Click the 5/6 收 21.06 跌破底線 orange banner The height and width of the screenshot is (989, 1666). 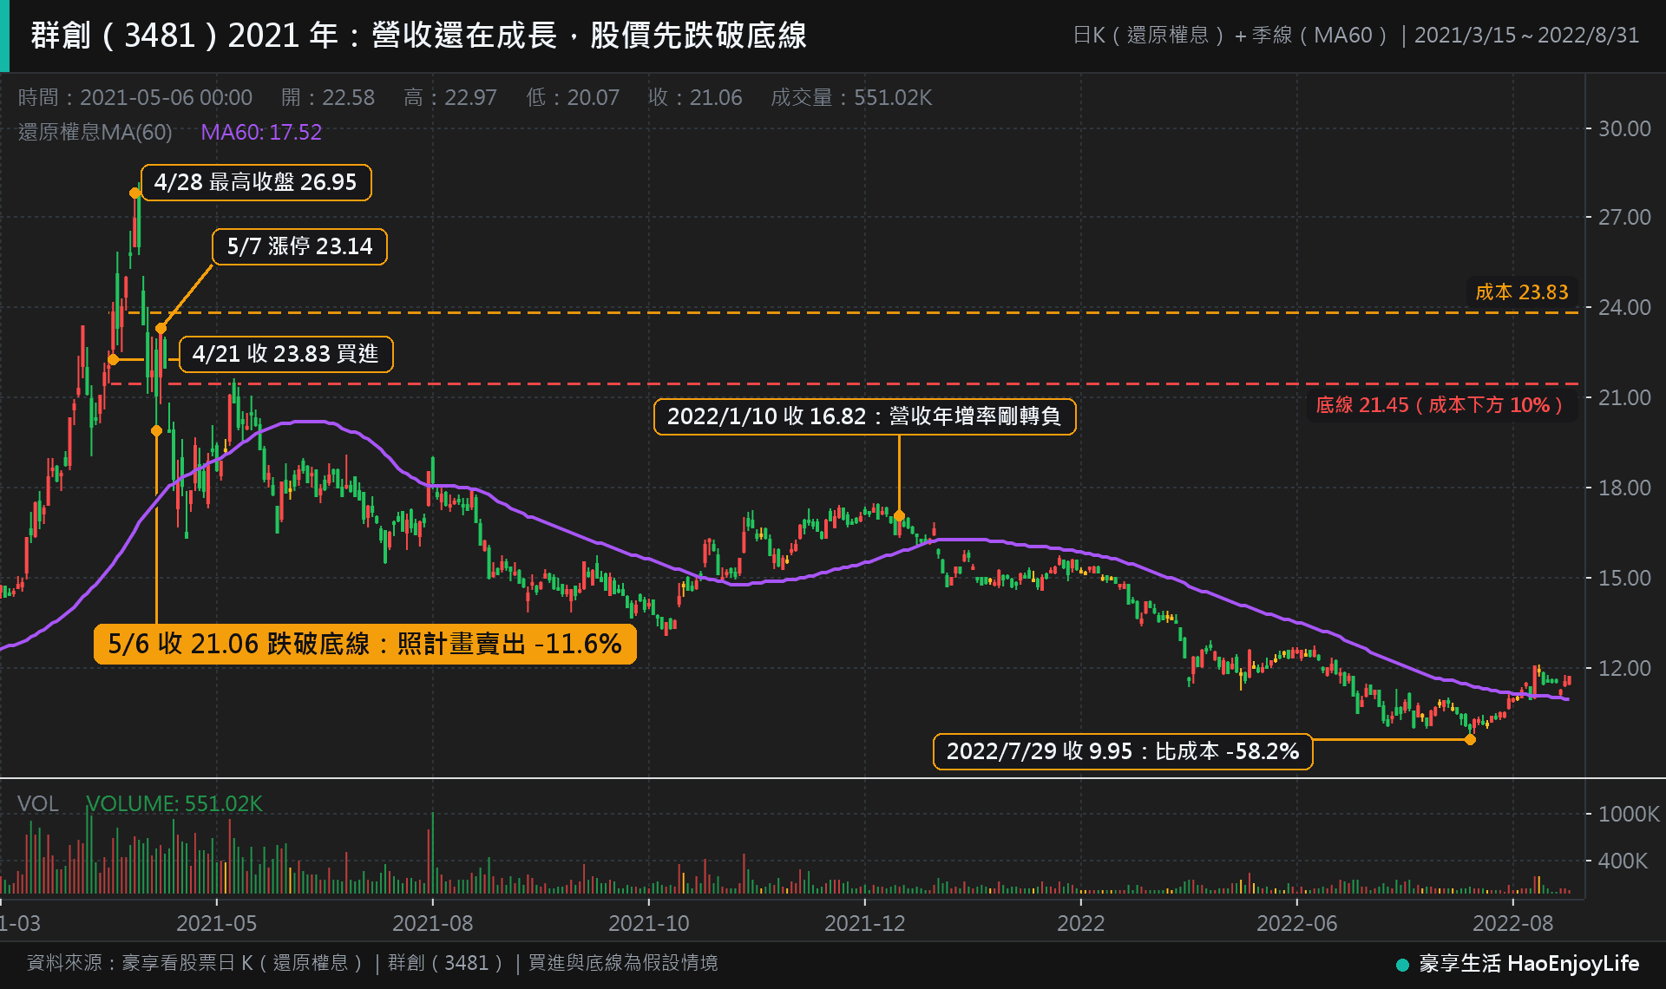click(x=364, y=644)
